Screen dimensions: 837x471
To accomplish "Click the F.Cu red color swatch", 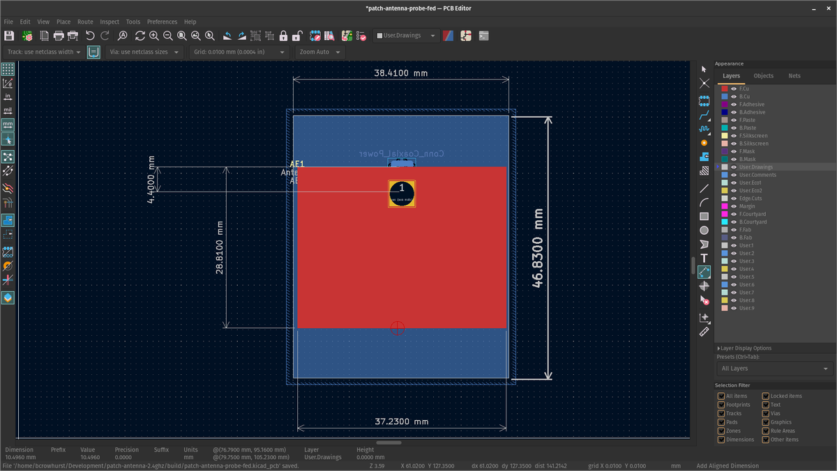I will [725, 88].
